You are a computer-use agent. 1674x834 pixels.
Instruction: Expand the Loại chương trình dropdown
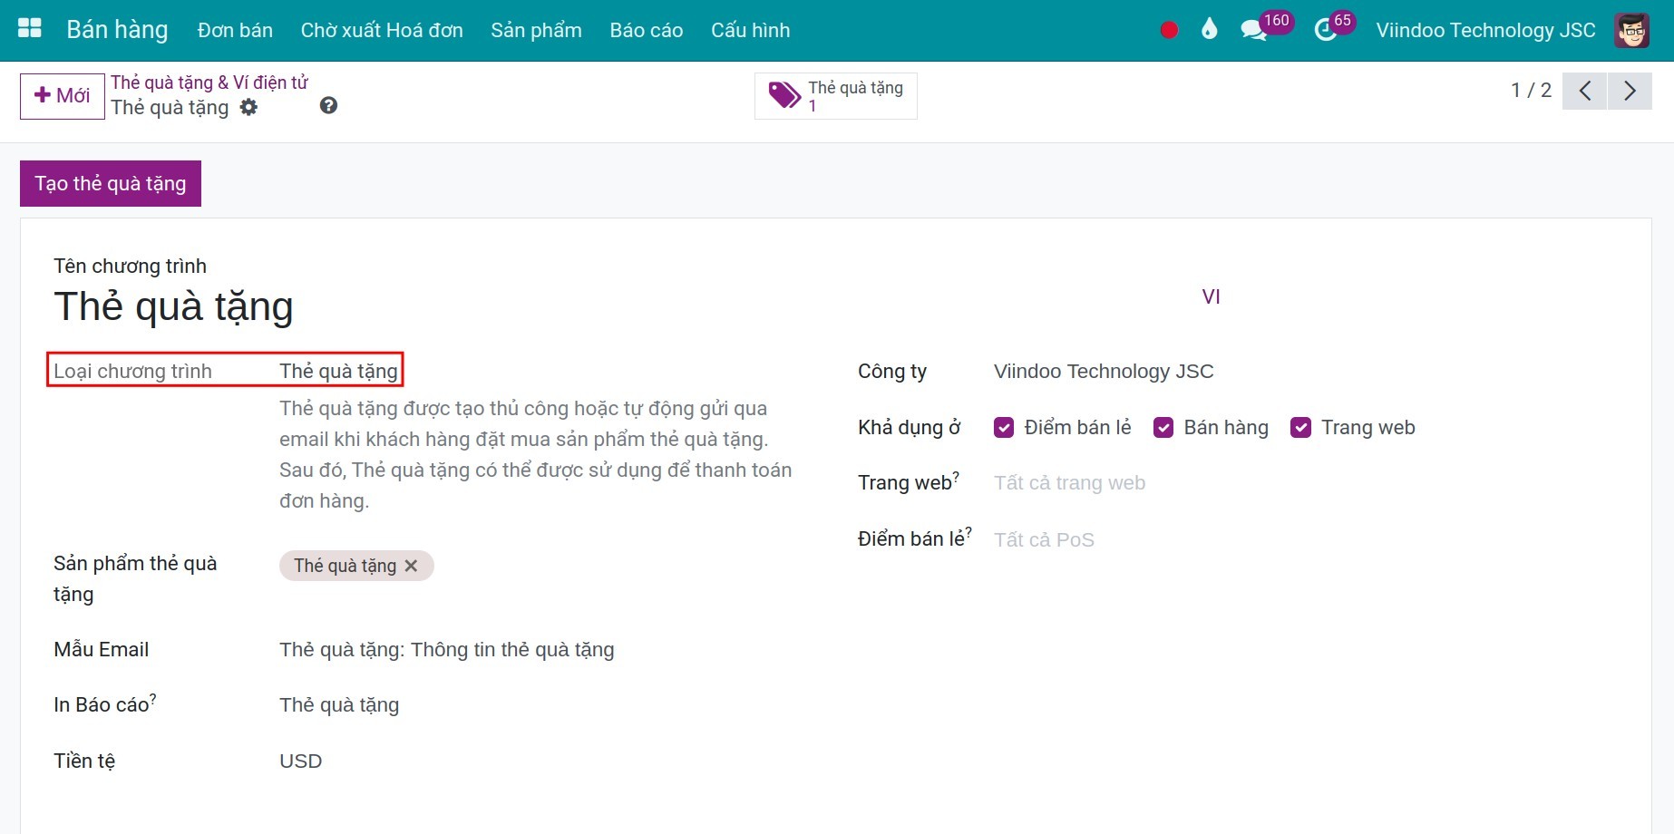(x=338, y=371)
